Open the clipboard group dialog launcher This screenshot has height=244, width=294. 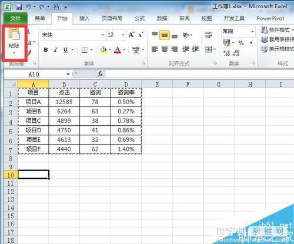click(35, 63)
